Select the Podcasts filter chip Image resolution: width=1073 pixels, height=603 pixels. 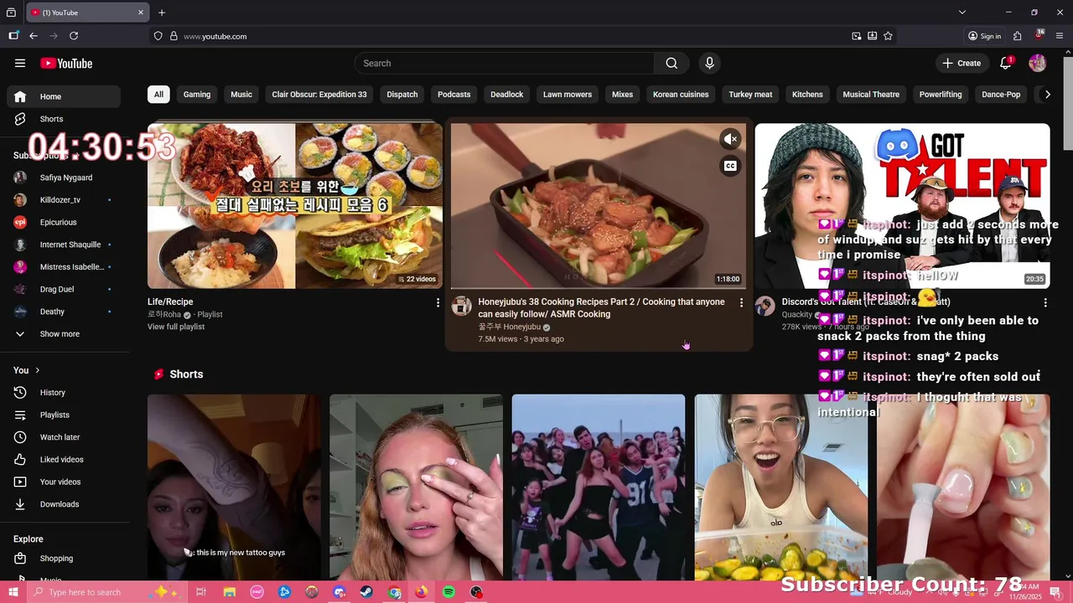pos(454,95)
